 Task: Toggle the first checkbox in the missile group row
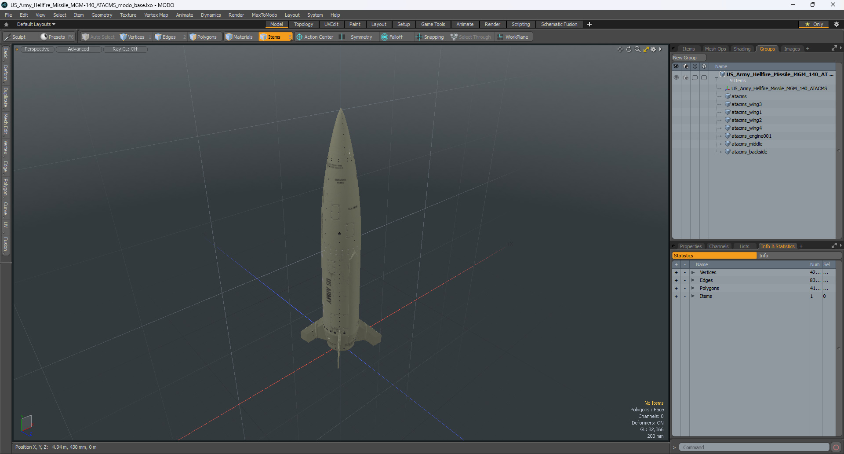click(695, 77)
